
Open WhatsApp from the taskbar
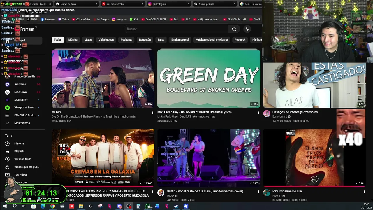click(148, 206)
